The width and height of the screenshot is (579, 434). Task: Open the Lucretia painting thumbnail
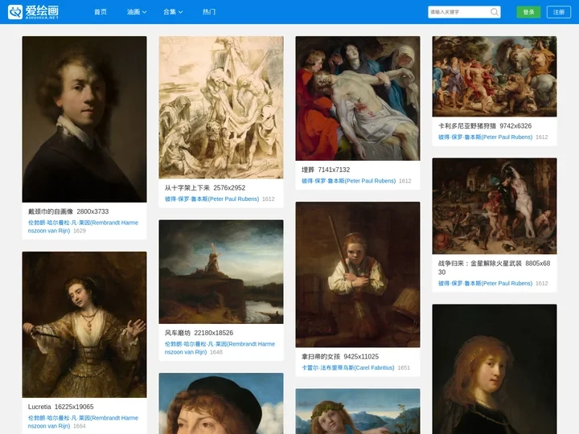point(84,325)
